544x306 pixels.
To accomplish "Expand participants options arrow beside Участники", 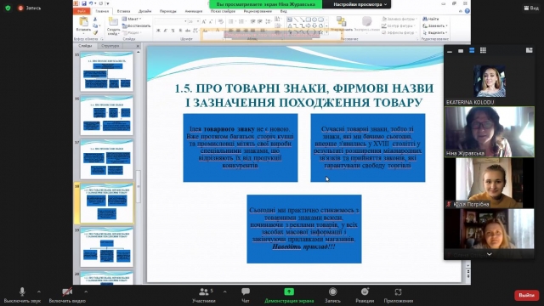I will (224, 292).
